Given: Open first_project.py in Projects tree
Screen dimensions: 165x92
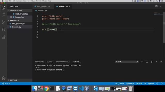Looking at the screenshot, I should coord(20,24).
